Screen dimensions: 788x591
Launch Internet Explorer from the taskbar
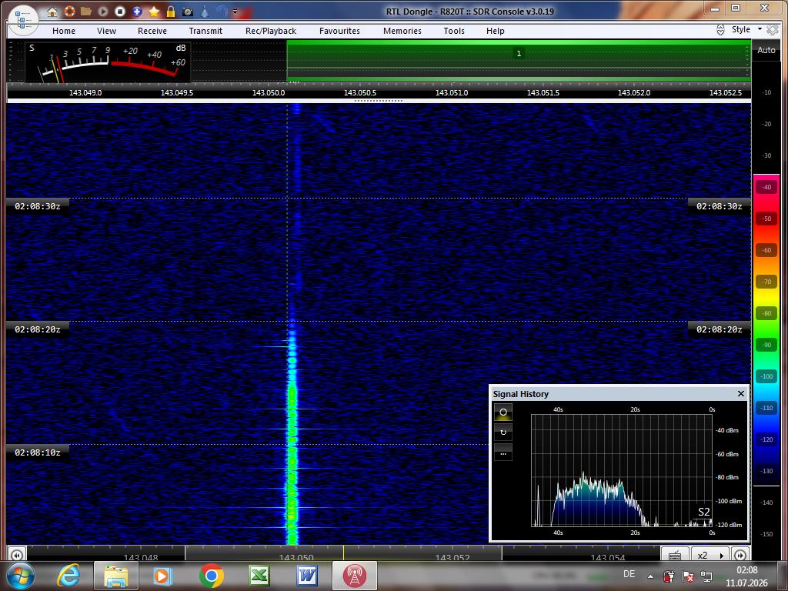click(68, 576)
